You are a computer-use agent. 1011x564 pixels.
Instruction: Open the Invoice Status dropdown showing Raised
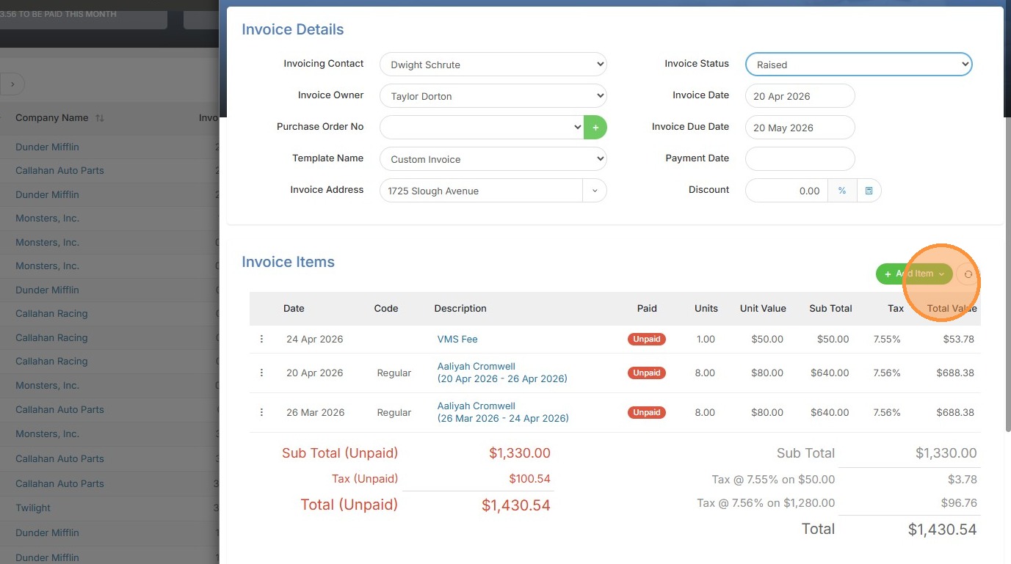859,65
